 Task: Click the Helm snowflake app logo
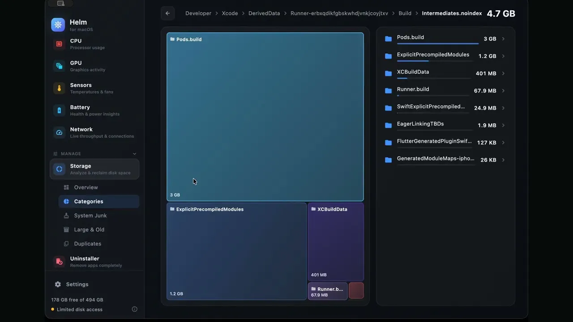[58, 25]
